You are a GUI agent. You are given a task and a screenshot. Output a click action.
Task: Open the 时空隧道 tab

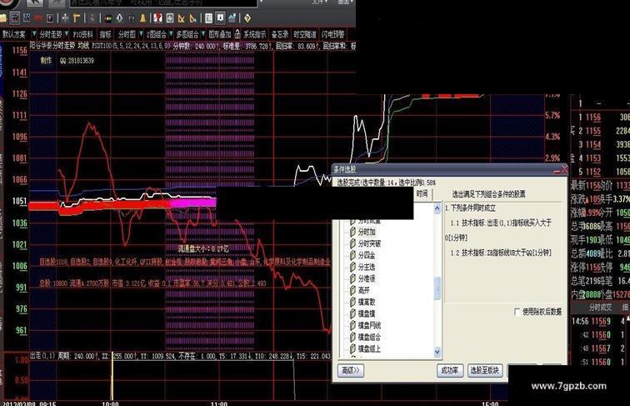pos(305,34)
